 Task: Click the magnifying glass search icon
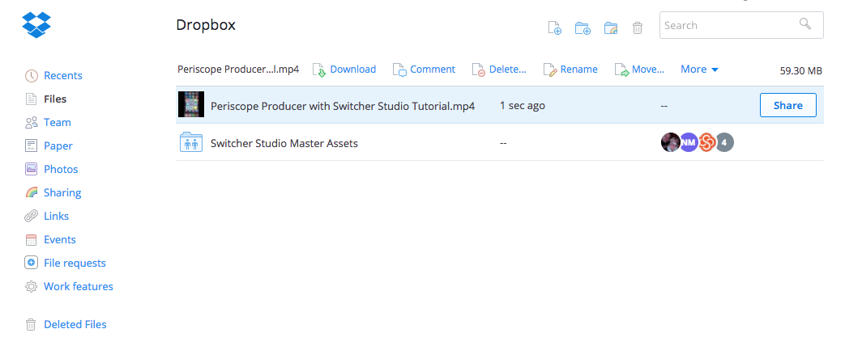[805, 24]
